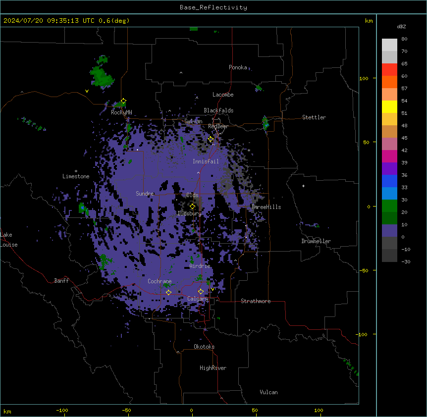This screenshot has height=417, width=427.
Task: Click the Strathmore city label
Action: click(x=256, y=301)
